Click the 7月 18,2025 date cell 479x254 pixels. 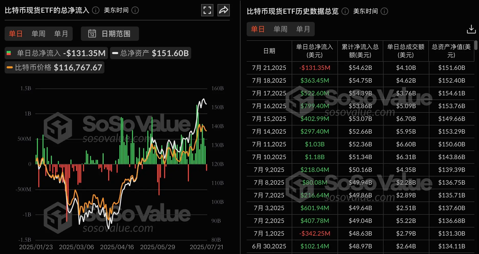tap(269, 81)
